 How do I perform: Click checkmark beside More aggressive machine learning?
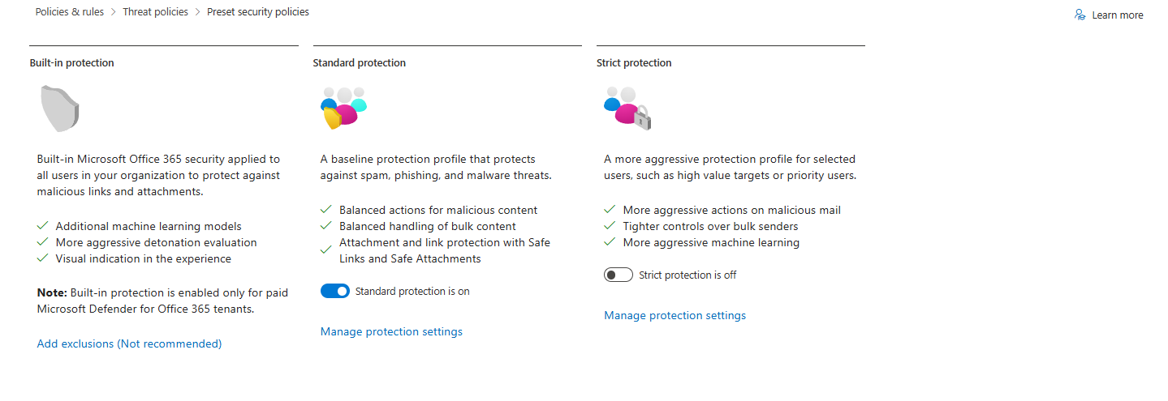pyautogui.click(x=610, y=242)
